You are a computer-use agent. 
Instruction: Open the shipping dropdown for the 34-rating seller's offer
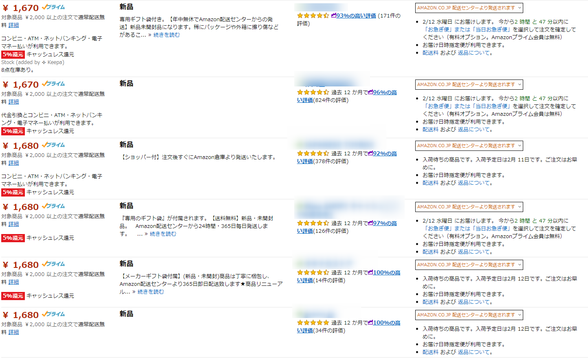click(x=469, y=315)
